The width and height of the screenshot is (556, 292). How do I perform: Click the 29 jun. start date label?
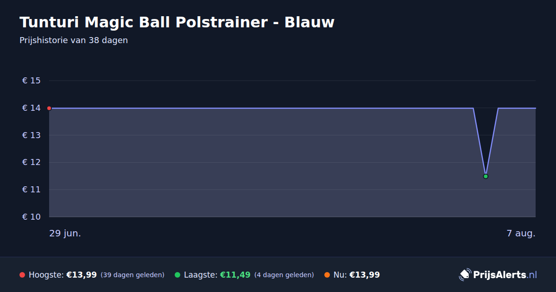(x=65, y=233)
